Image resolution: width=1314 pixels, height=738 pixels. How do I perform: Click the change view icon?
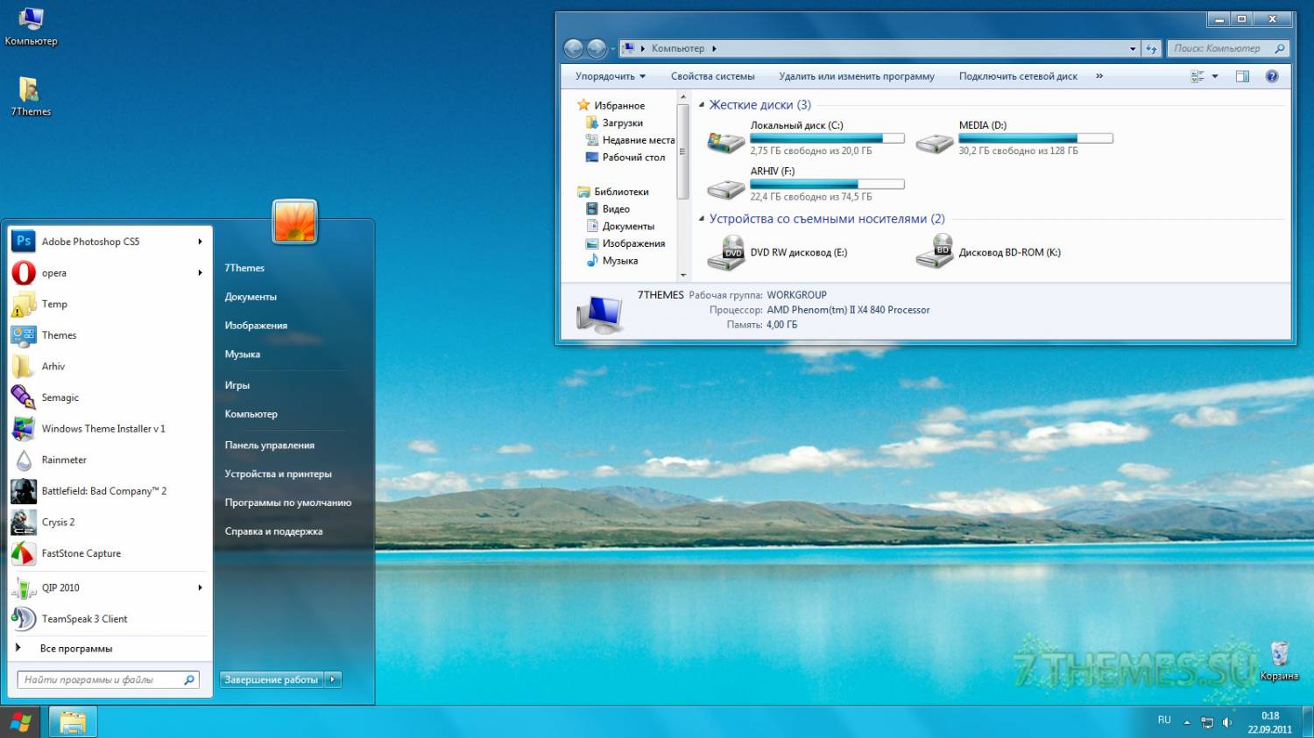[1197, 76]
